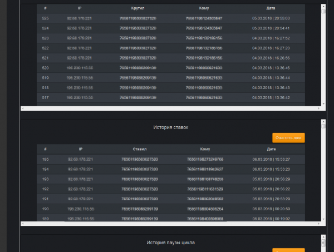Click the 'Ставил' column header
This screenshot has height=252, width=334.
click(x=139, y=149)
